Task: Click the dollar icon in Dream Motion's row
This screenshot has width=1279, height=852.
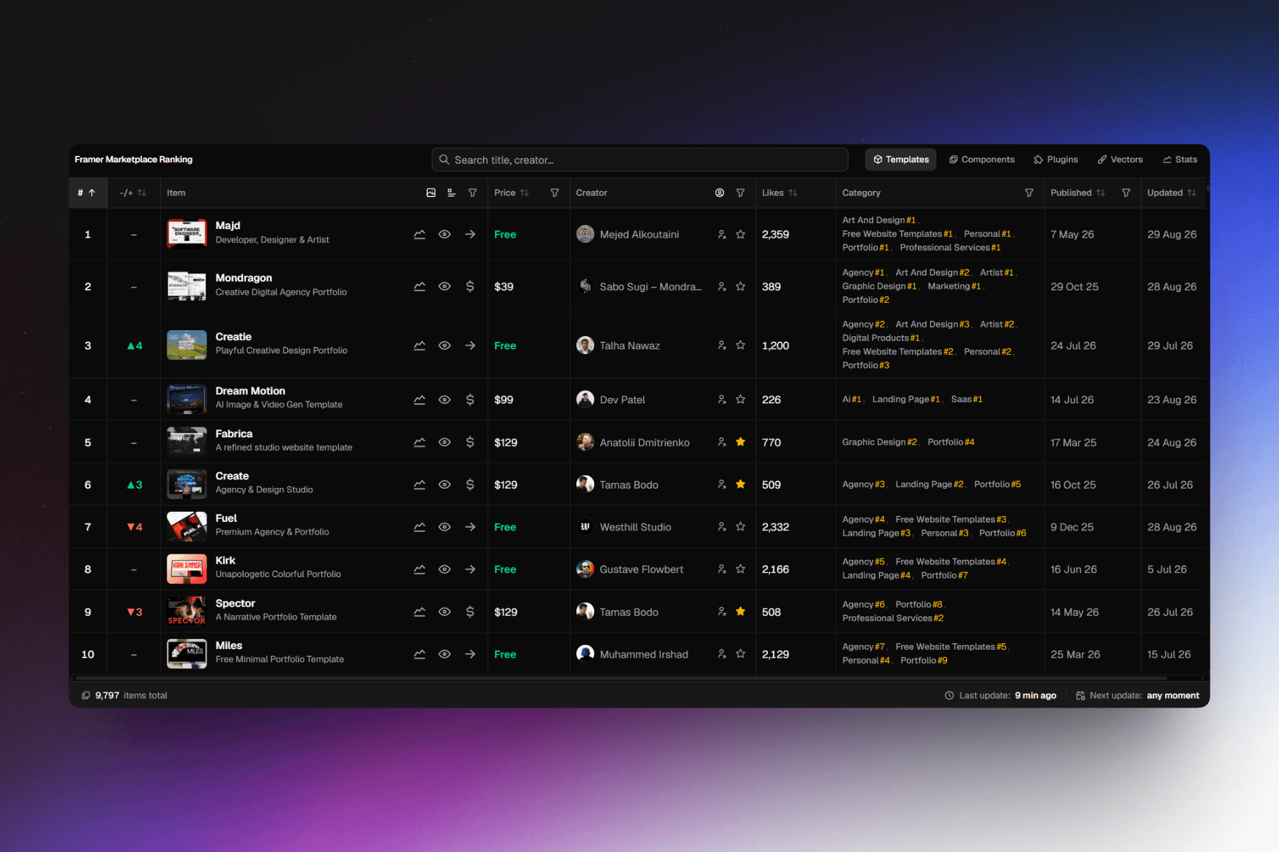Action: coord(470,399)
